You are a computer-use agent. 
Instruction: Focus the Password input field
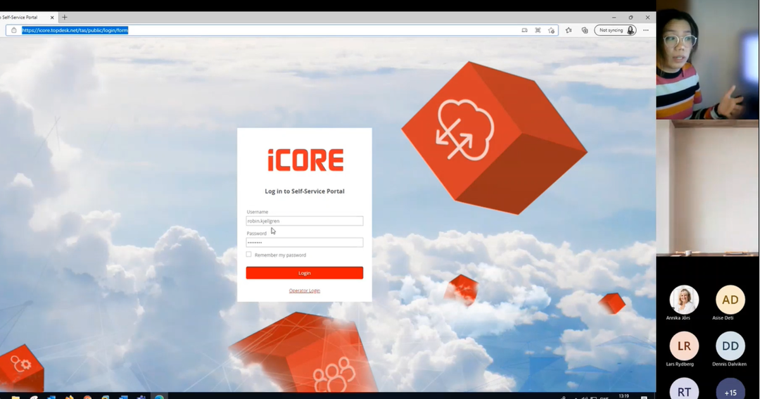coord(305,243)
